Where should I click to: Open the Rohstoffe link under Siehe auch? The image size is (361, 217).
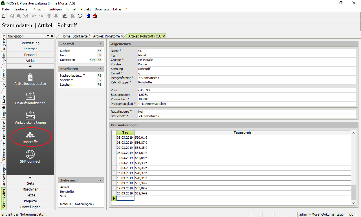click(x=67, y=192)
